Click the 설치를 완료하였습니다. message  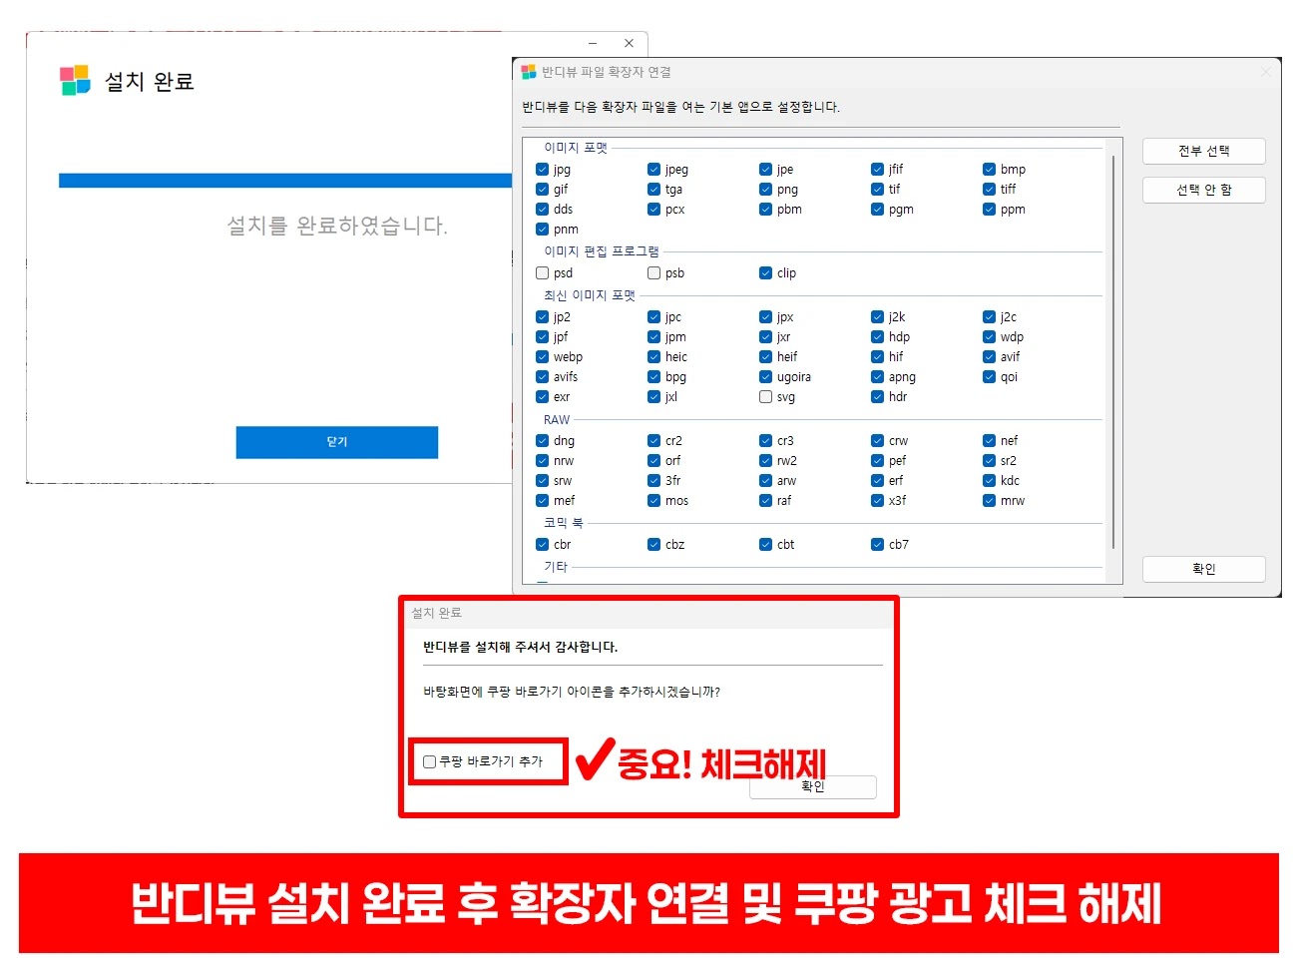pos(337,226)
